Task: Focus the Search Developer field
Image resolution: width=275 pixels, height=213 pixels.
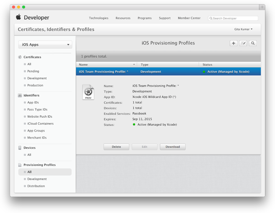Action: click(x=233, y=18)
